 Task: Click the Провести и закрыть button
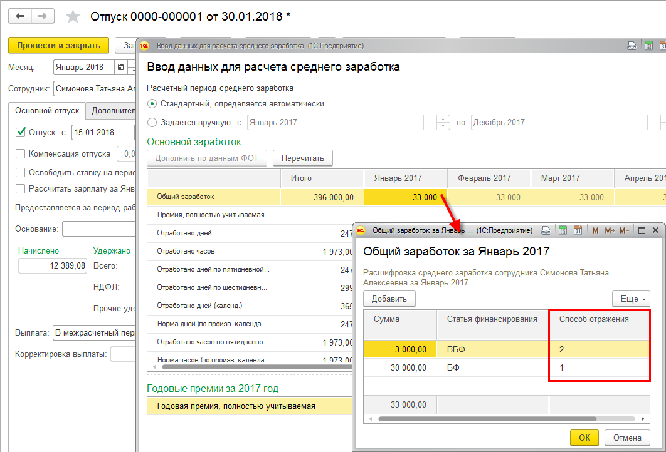pos(58,45)
